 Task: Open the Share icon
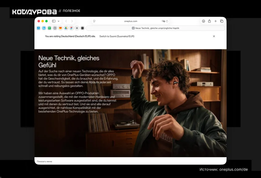coord(209,21)
